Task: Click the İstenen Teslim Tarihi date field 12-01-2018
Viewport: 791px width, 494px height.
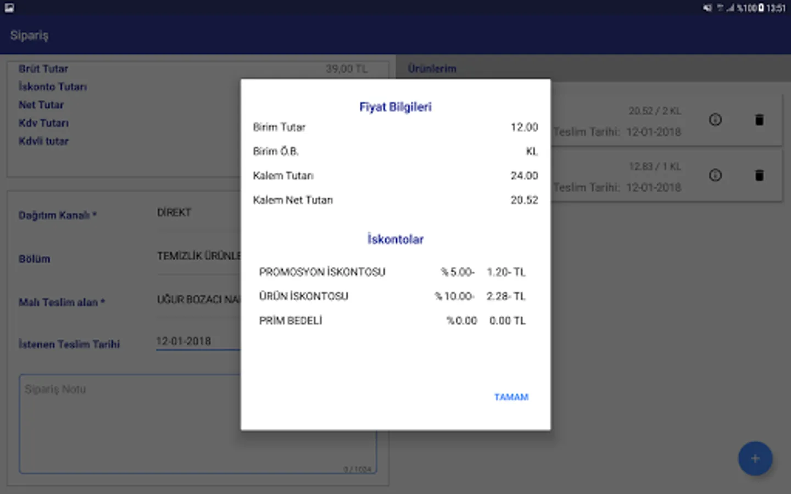Action: pos(198,341)
